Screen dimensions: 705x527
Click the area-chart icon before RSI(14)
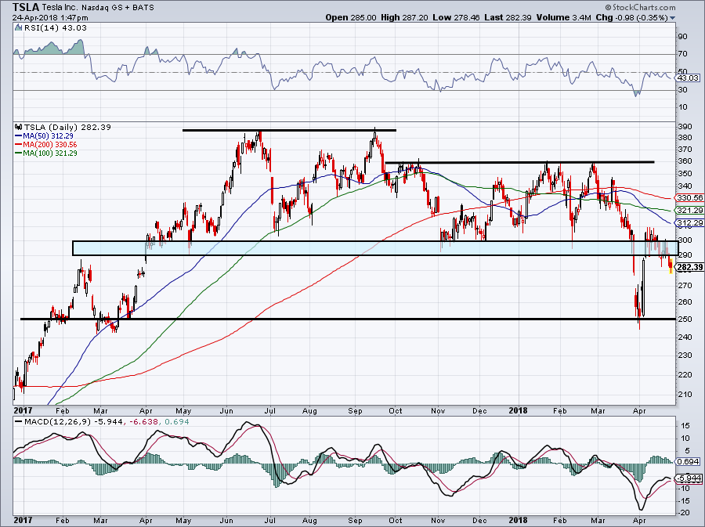point(18,27)
